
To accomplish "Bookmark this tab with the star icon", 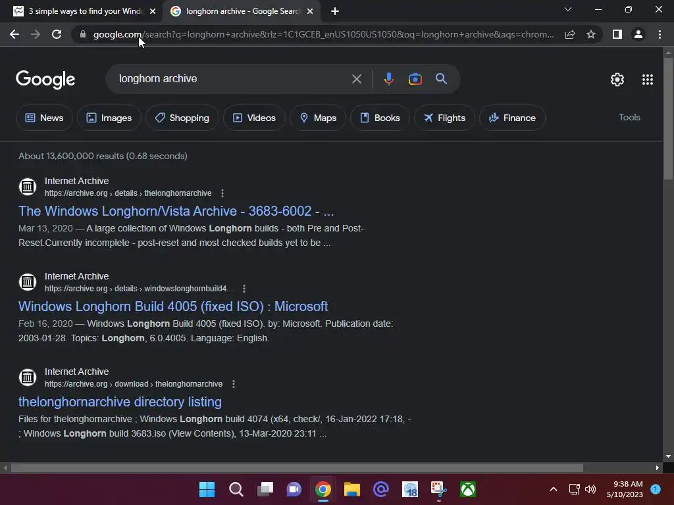I will (591, 34).
